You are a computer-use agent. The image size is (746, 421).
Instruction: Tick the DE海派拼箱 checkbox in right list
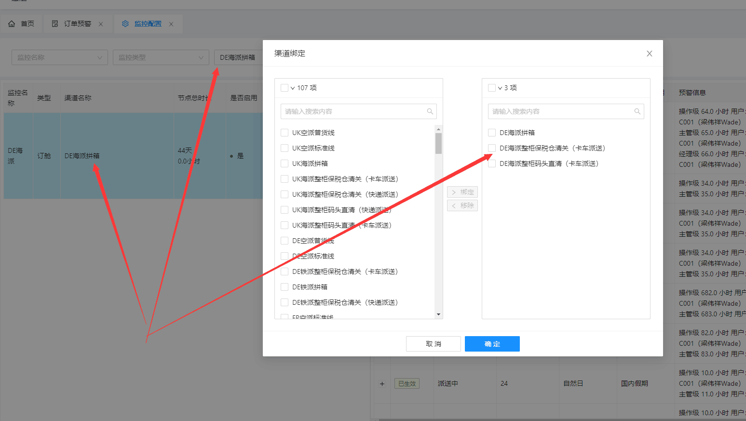(492, 133)
